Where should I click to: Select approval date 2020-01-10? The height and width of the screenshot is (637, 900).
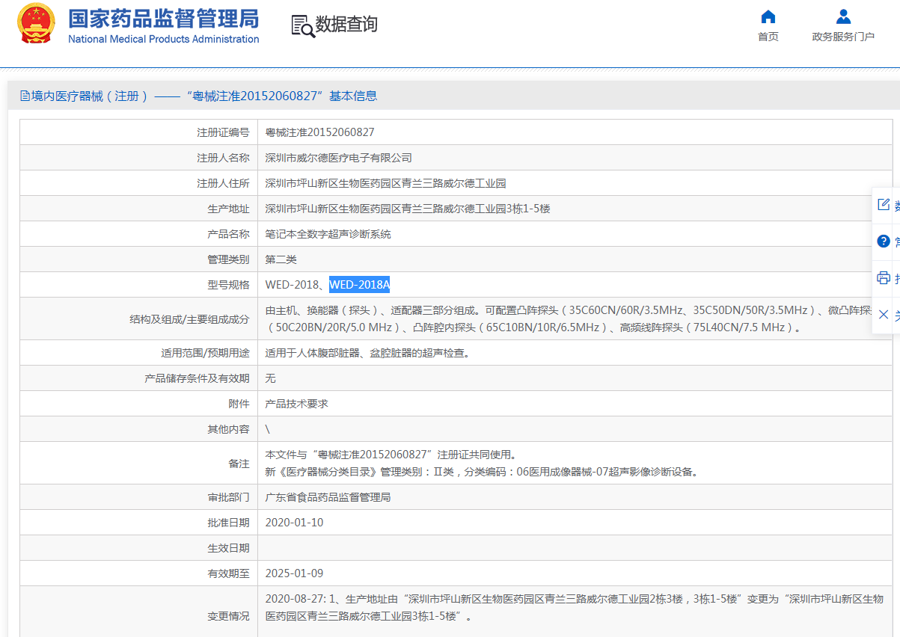294,523
